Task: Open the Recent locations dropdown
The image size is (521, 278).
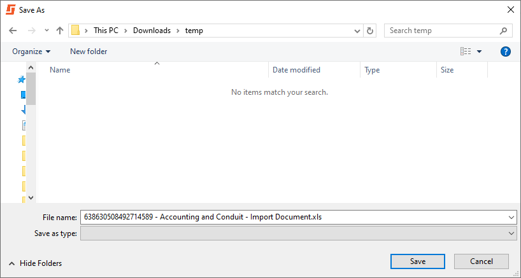Action: pyautogui.click(x=46, y=31)
